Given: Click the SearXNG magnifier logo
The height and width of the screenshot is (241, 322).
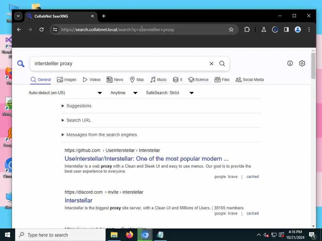Looking at the screenshot, I should pyautogui.click(x=21, y=63).
